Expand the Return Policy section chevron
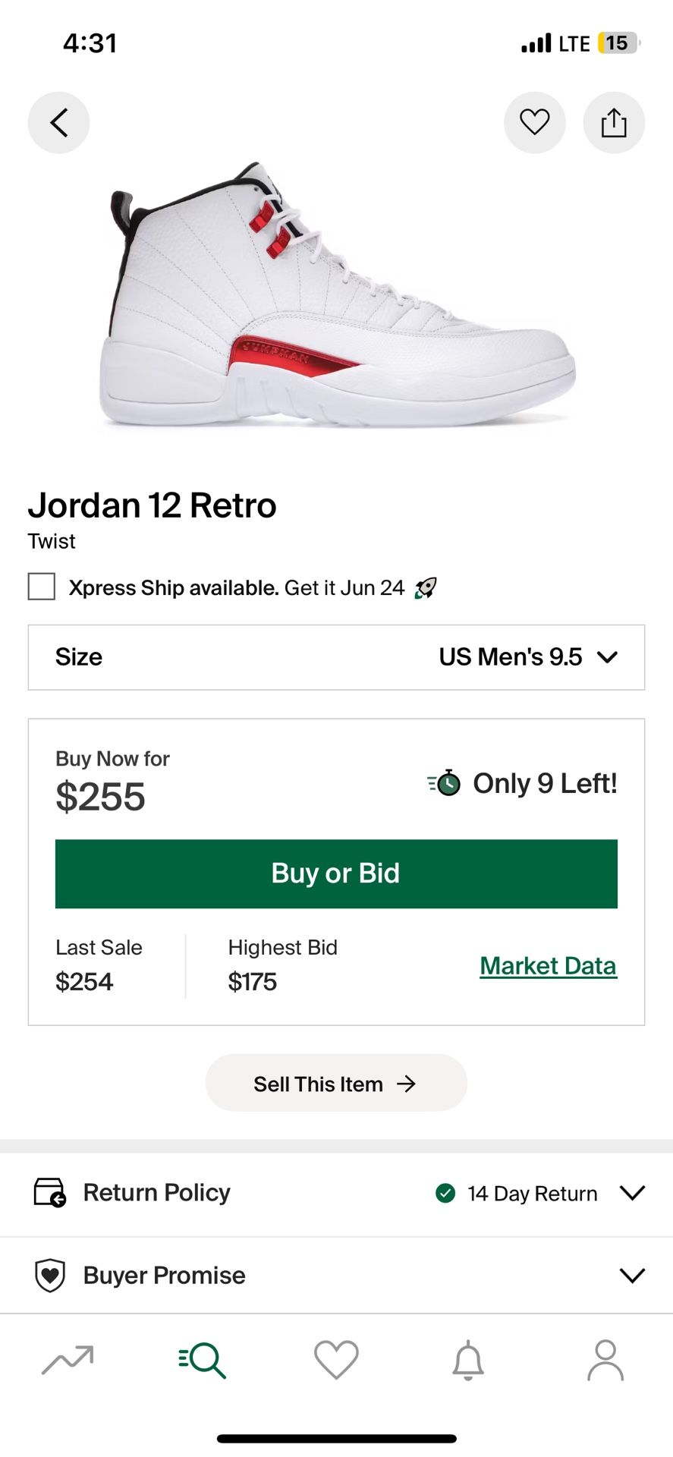The width and height of the screenshot is (673, 1457). pos(631,1193)
